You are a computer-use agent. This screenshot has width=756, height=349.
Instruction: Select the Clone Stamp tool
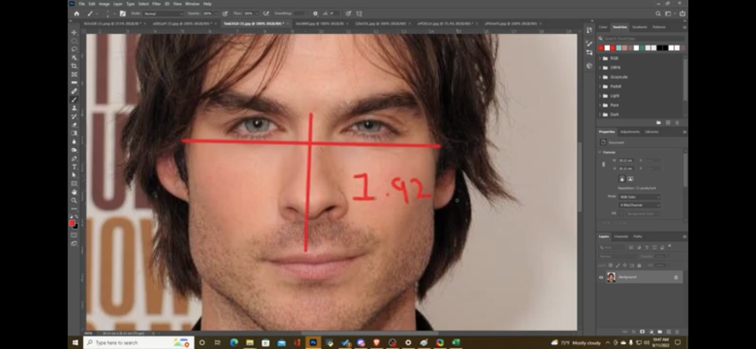tap(74, 108)
